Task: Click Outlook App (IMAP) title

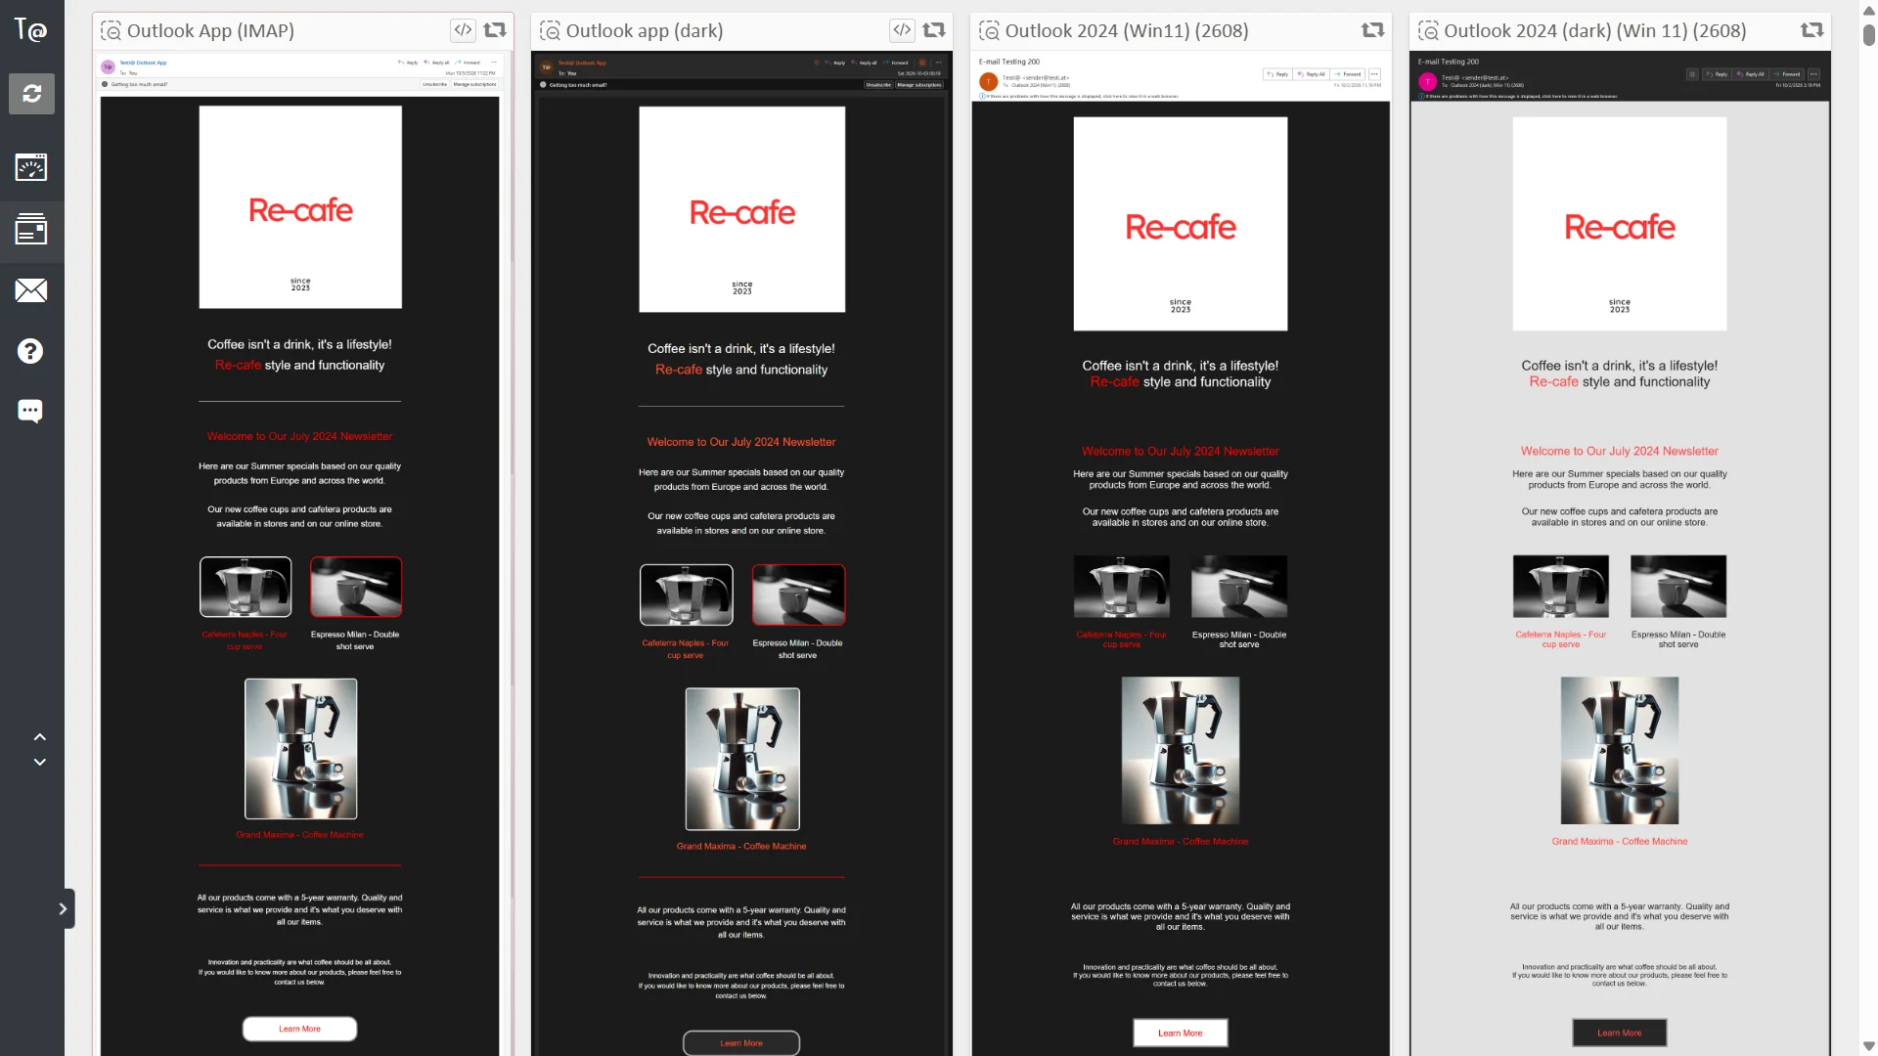Action: (x=210, y=30)
